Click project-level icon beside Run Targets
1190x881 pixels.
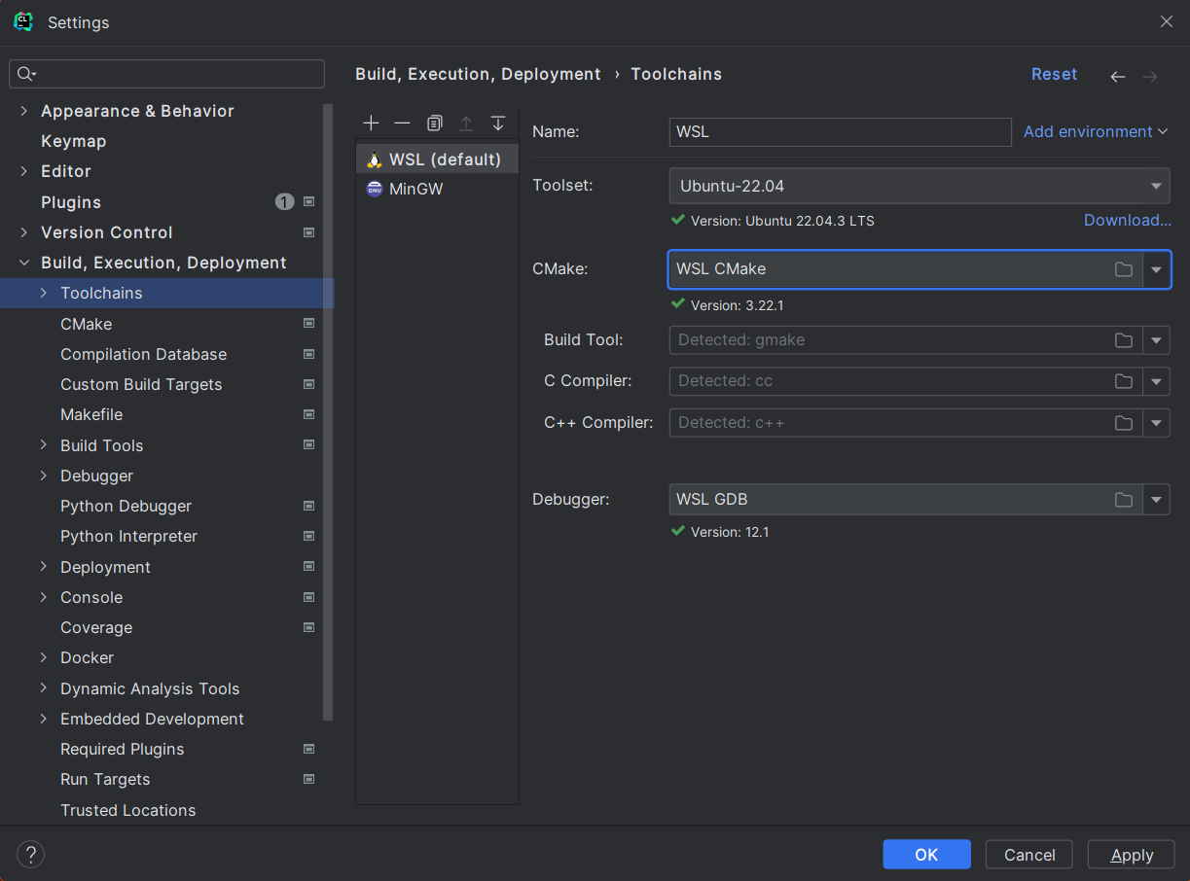point(308,779)
